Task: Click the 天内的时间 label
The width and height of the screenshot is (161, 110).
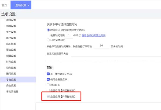Action: (x=117, y=47)
